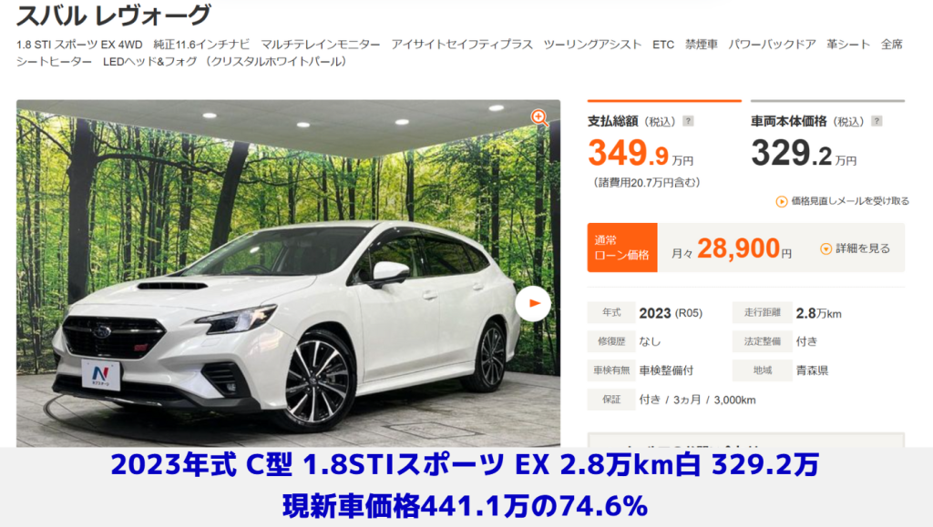Click the 地域 青森県 value
This screenshot has height=527, width=933.
coord(812,370)
